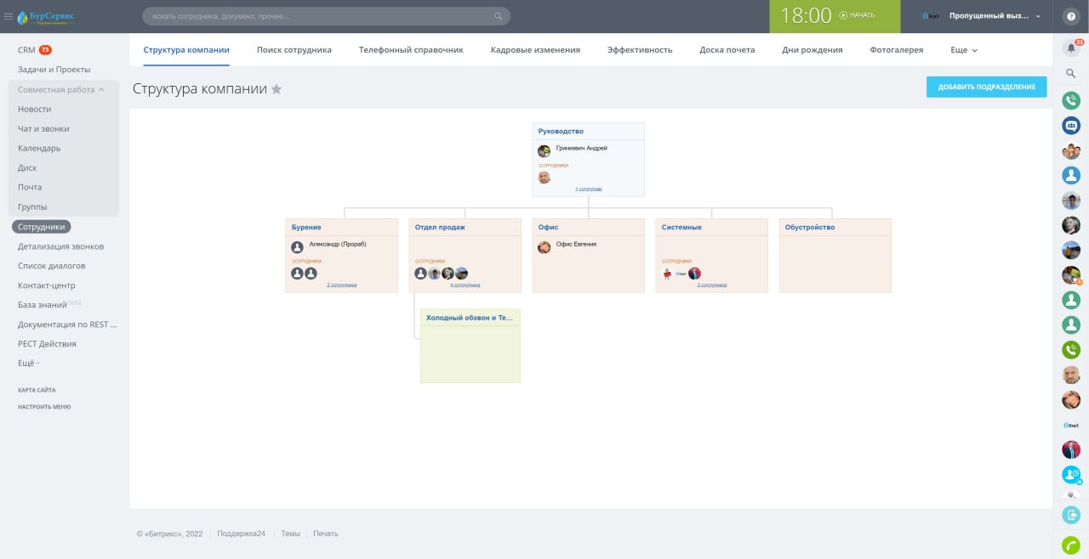1089x559 pixels.
Task: Click the play icon beside НАЧАТЬ
Action: coord(843,15)
